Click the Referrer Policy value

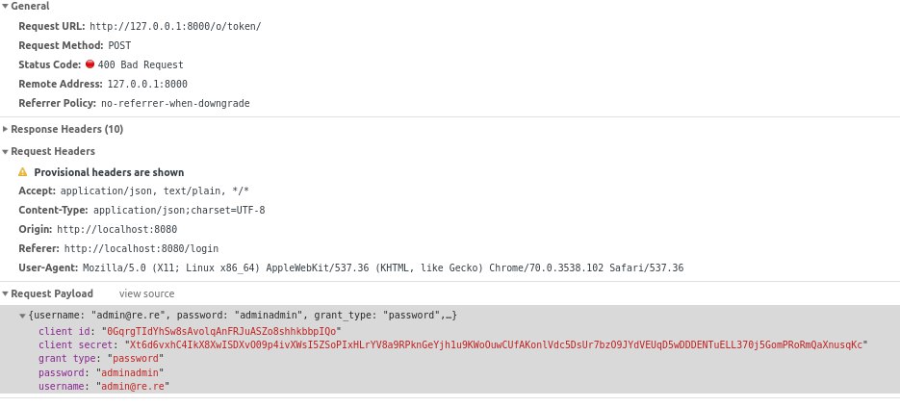(x=175, y=103)
